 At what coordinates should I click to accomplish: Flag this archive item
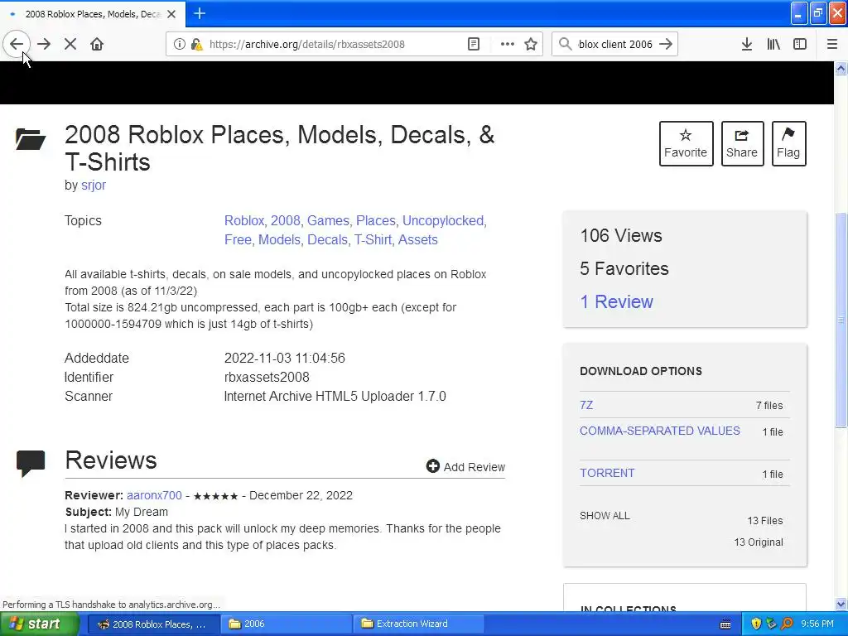788,143
